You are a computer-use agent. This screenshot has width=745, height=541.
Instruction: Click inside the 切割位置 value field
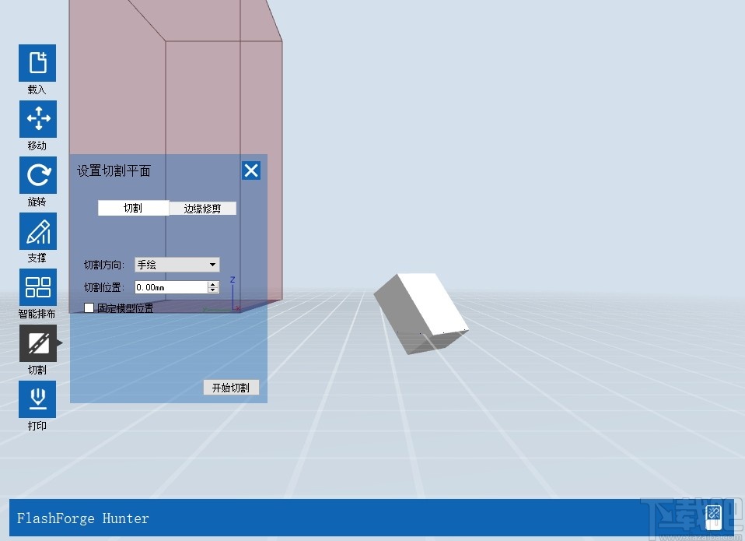coord(167,286)
